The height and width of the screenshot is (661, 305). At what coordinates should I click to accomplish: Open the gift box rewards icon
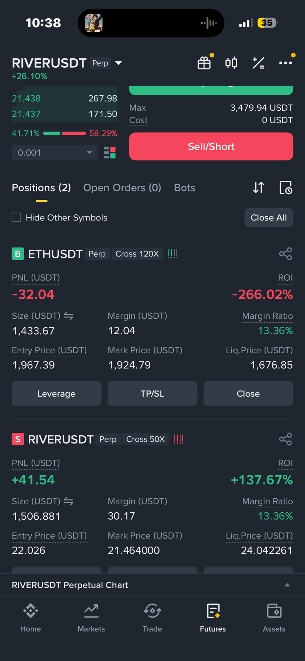(204, 63)
